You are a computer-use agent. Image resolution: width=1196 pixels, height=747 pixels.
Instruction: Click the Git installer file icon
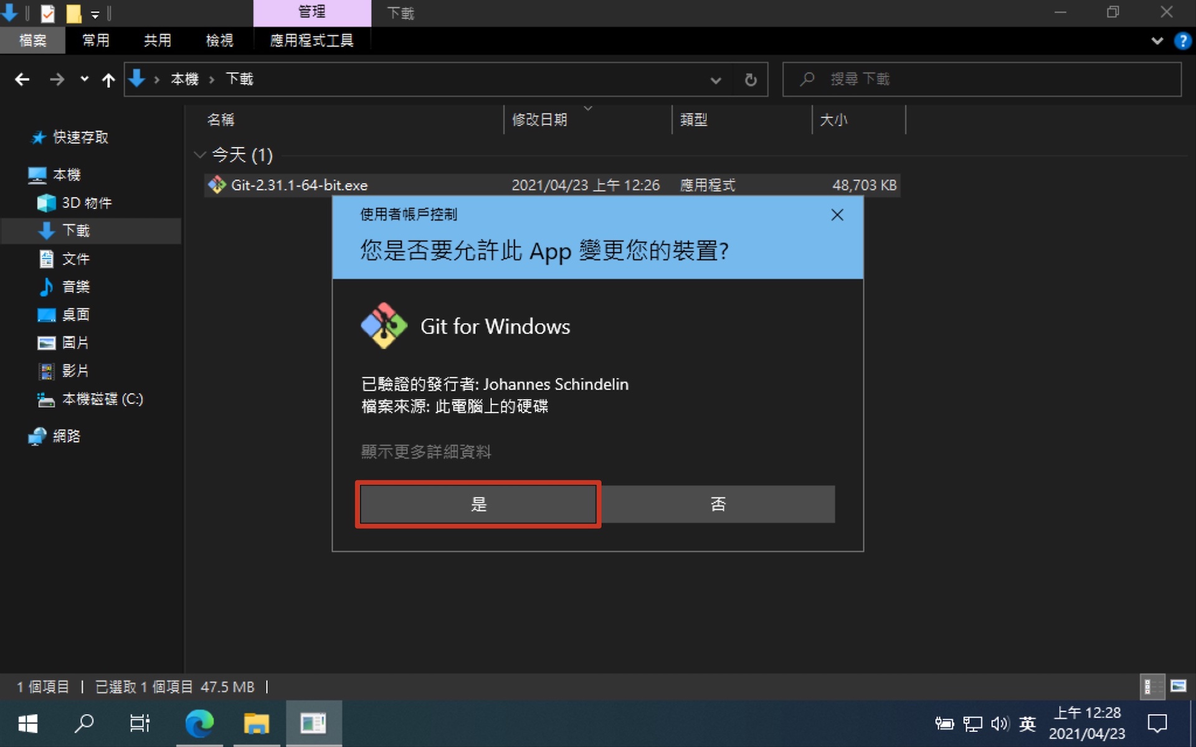coord(217,185)
